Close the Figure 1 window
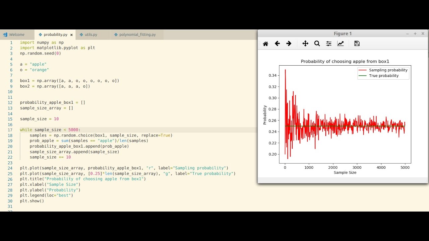Screen dimensions: 429x241 point(423,34)
